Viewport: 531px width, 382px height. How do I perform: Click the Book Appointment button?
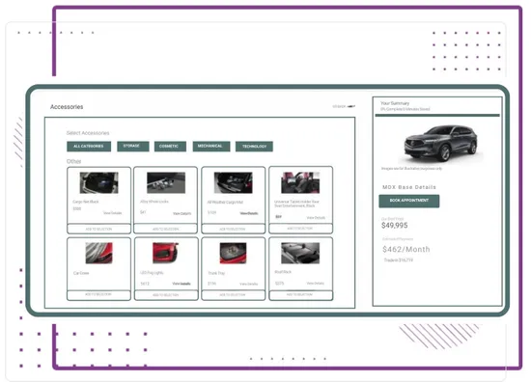(x=409, y=201)
